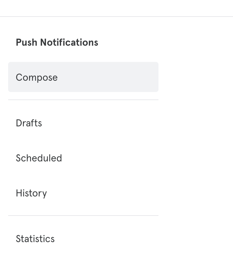Navigate to notification History
Image resolution: width=233 pixels, height=274 pixels.
pyautogui.click(x=31, y=193)
